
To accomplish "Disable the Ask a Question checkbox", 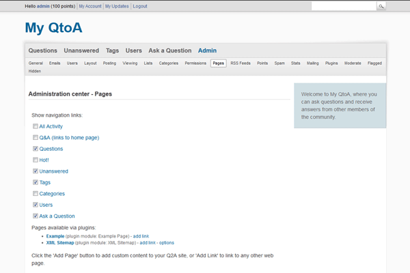I will [35, 216].
